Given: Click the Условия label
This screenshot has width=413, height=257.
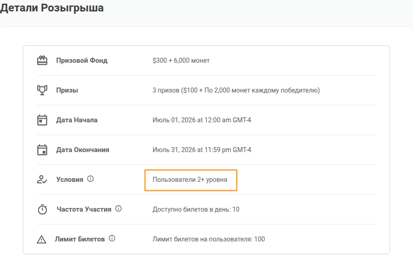Looking at the screenshot, I should (70, 180).
